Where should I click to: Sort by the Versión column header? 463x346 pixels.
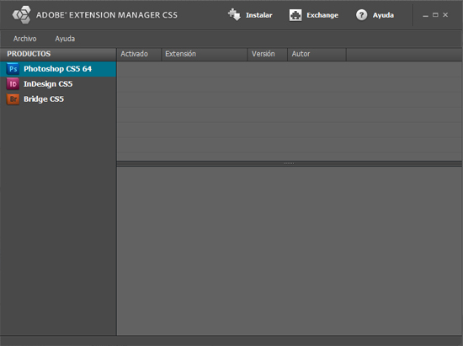pyautogui.click(x=268, y=54)
